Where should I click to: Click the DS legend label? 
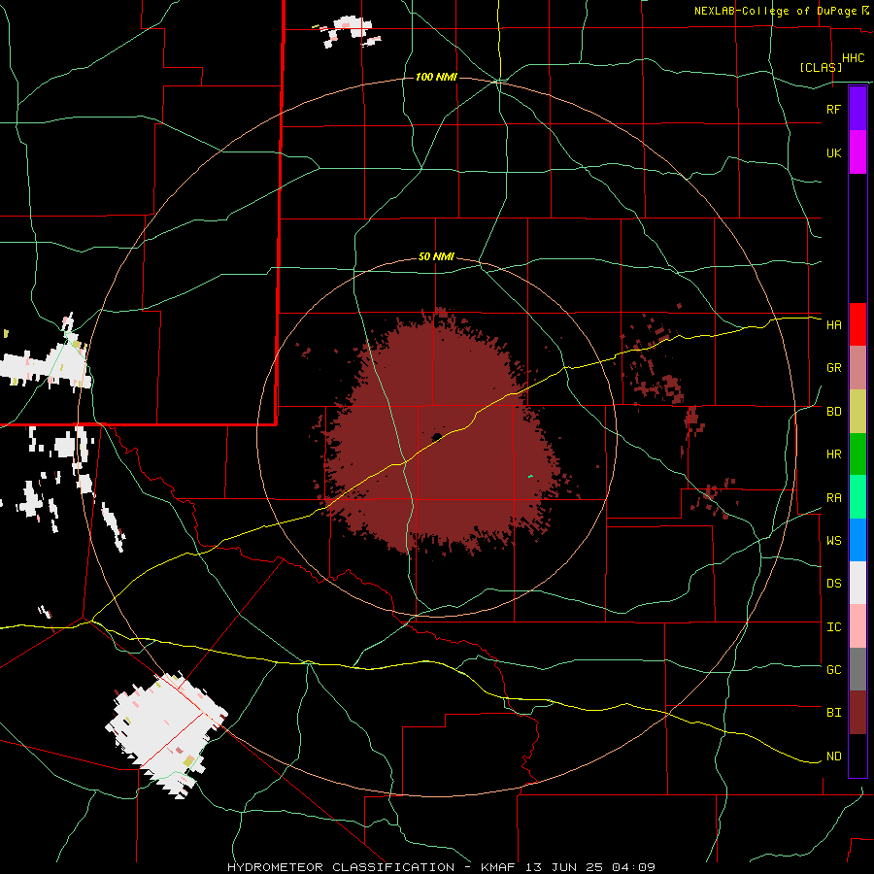(833, 584)
